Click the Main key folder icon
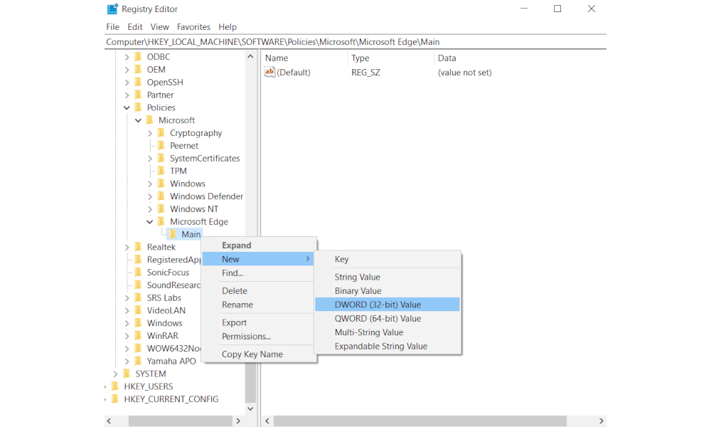The image size is (711, 427). 173,234
